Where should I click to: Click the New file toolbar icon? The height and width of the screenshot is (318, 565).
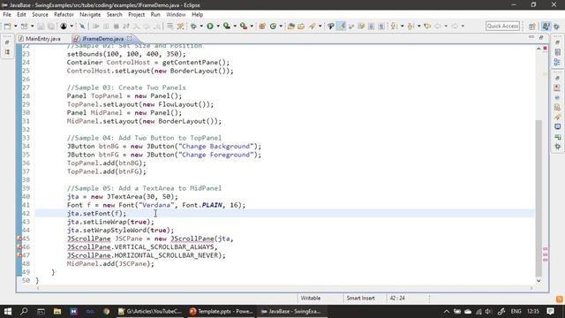coord(7,26)
